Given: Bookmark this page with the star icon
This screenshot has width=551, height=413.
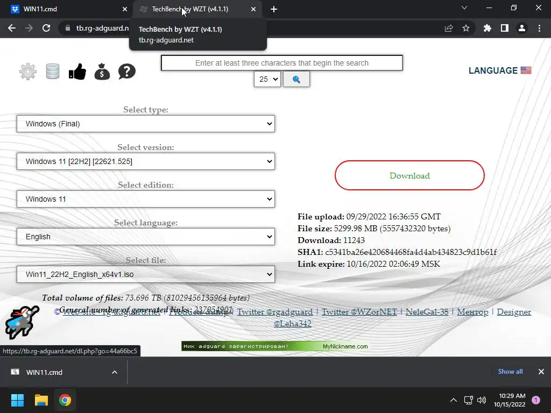Looking at the screenshot, I should coord(466,28).
